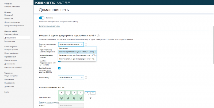Open 'Системный монитор' in sidebar
The width and height of the screenshot is (214, 108).
click(12, 7)
